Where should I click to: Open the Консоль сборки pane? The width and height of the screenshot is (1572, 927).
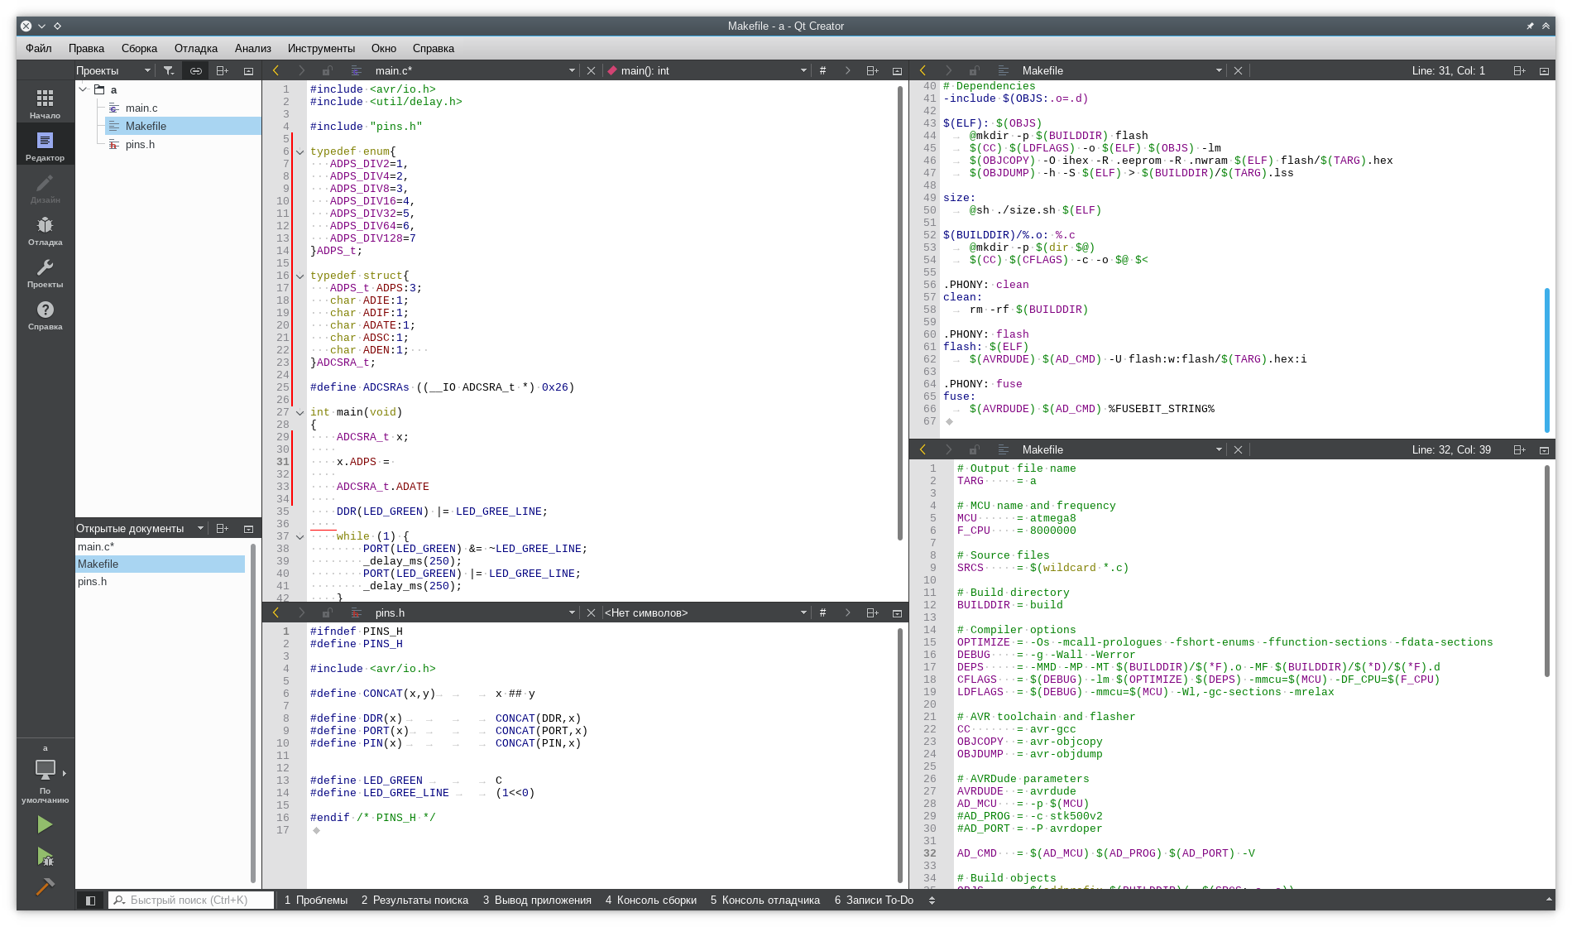(x=650, y=901)
